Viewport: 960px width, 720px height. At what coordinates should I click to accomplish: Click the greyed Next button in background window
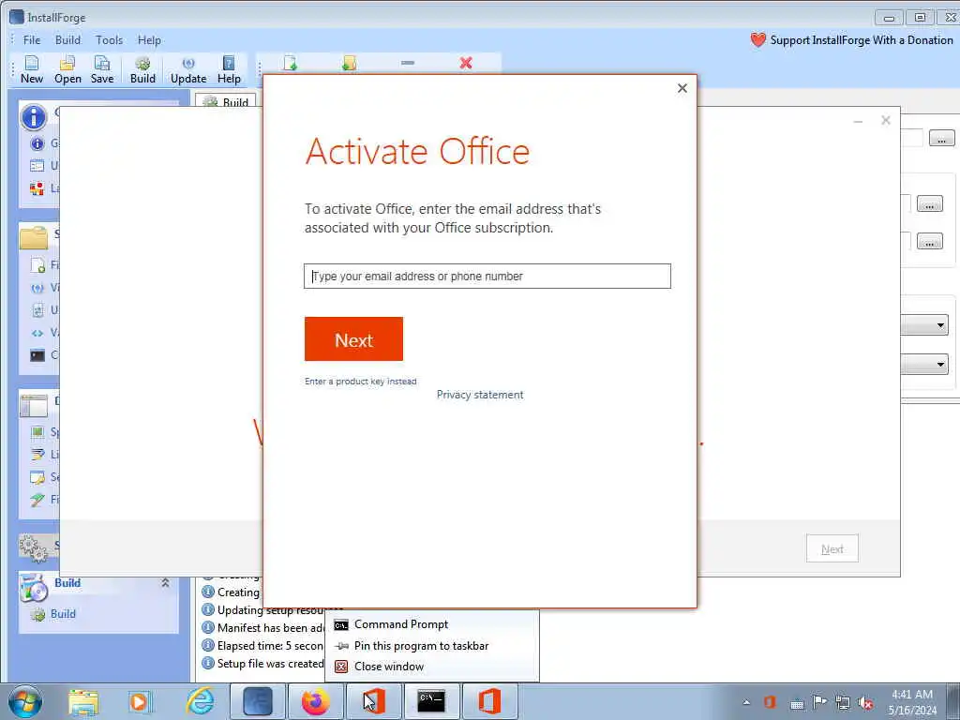pyautogui.click(x=832, y=549)
